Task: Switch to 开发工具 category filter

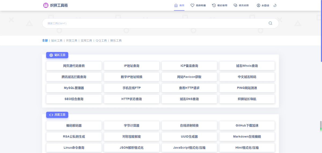Action: (71, 41)
